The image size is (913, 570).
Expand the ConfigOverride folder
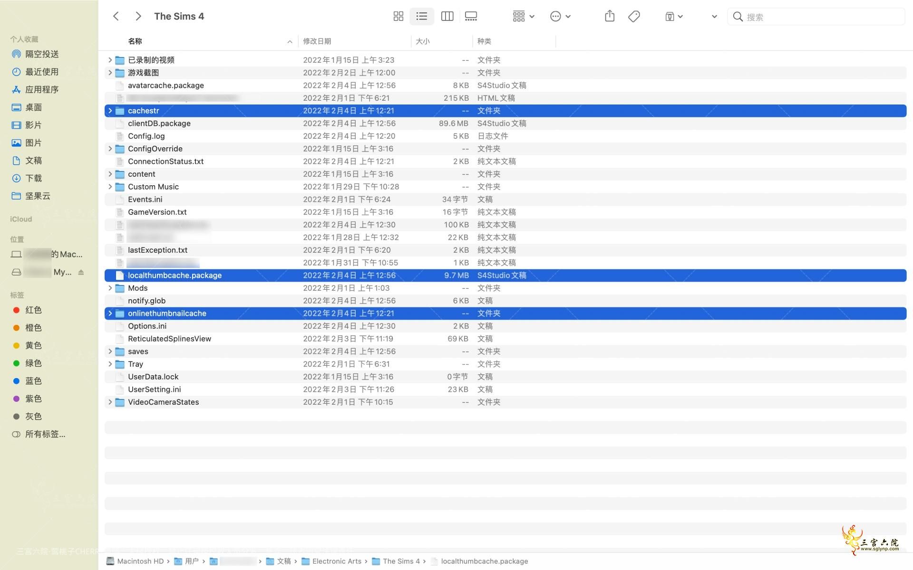click(x=110, y=149)
